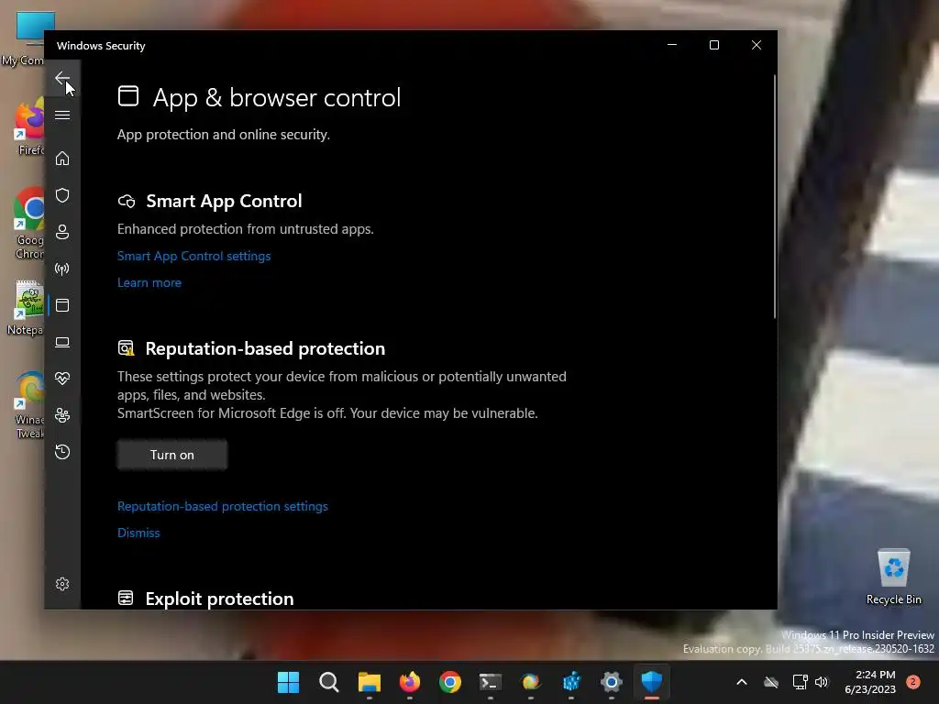Open Smart App Control settings link
This screenshot has width=939, height=704.
(x=194, y=257)
